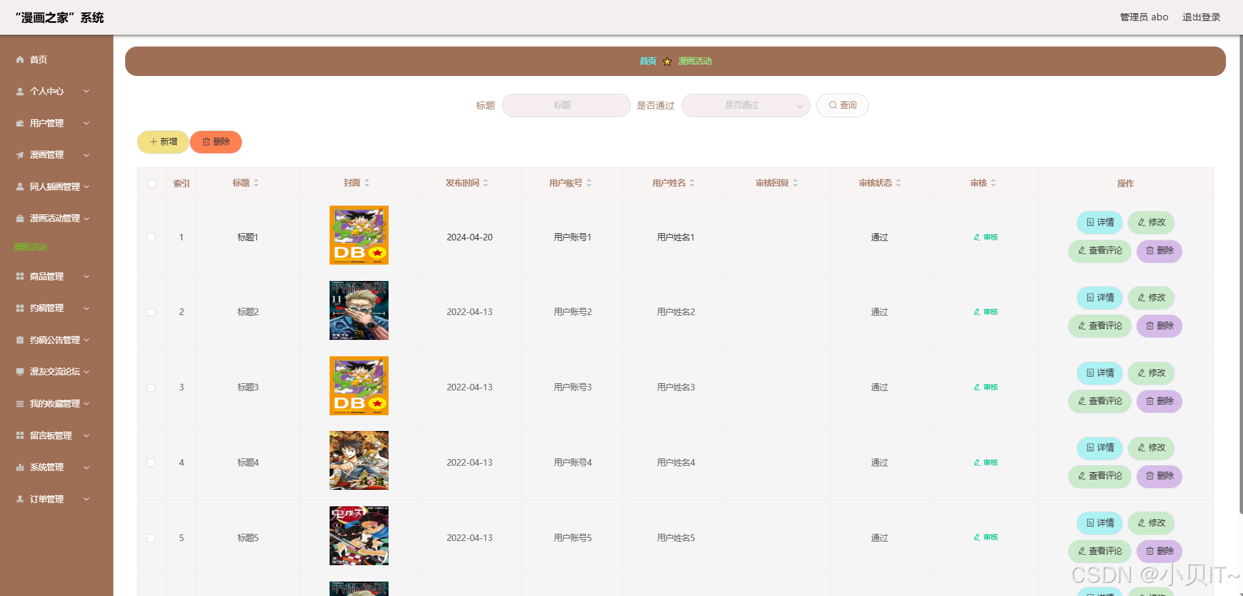The height and width of the screenshot is (596, 1243).
Task: Click 查看评论 for row 标题2
Action: pos(1100,326)
